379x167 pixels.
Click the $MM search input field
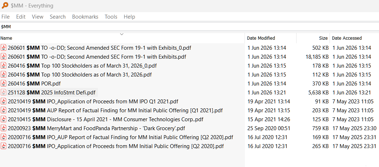tap(189, 26)
